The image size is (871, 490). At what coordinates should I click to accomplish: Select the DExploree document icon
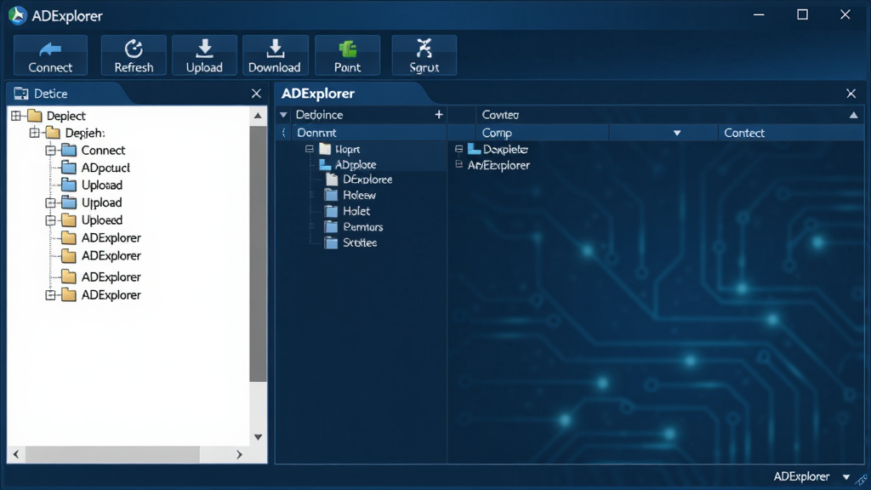[332, 179]
